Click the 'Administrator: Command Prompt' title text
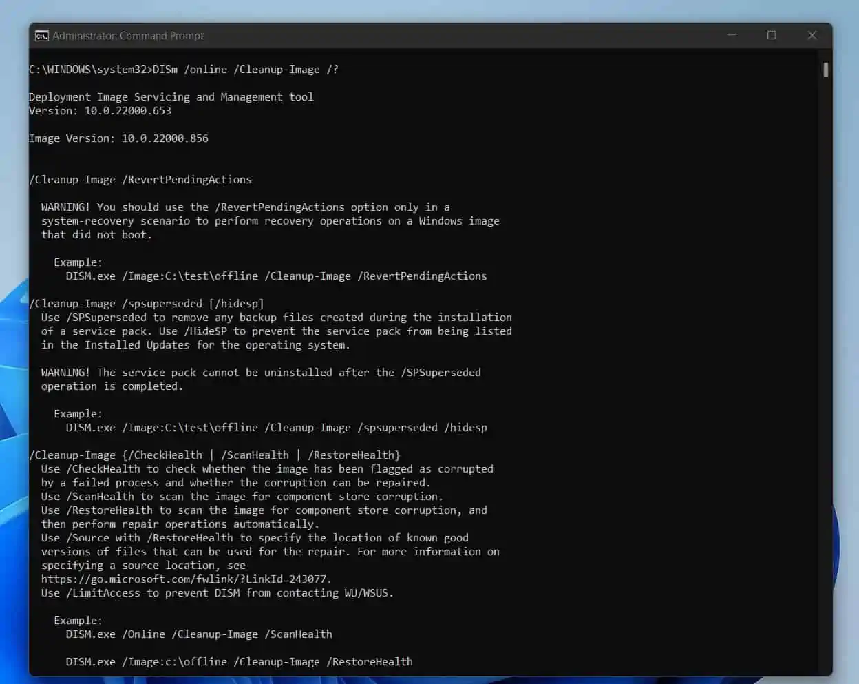Viewport: 859px width, 684px height. pos(128,36)
